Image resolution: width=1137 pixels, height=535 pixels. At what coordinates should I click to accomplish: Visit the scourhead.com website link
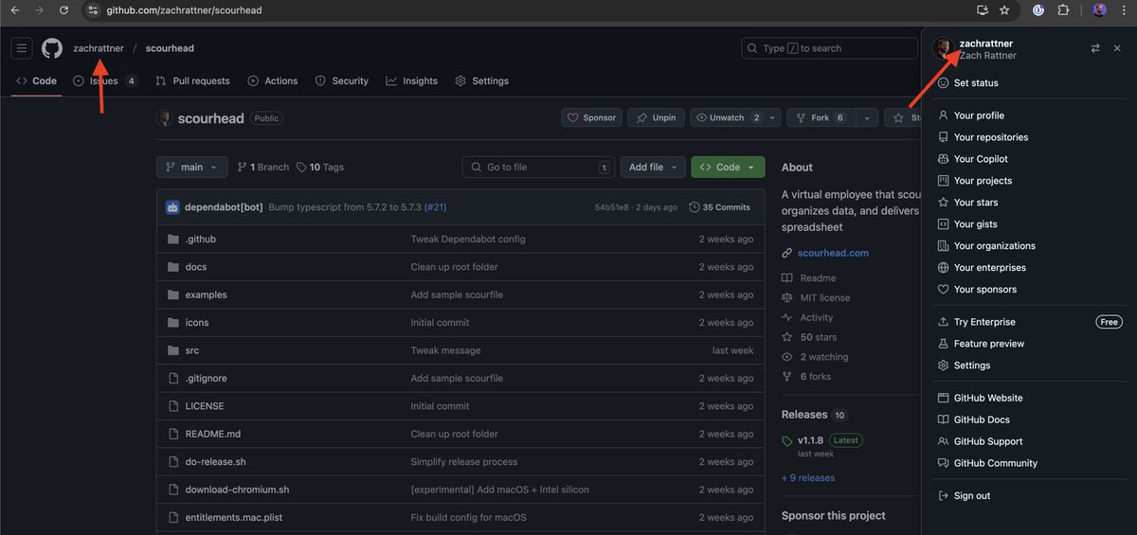point(833,253)
